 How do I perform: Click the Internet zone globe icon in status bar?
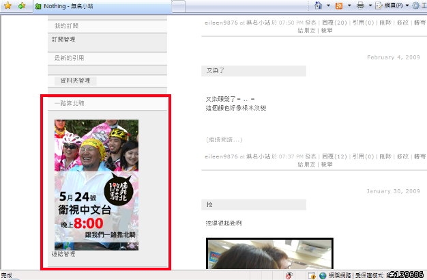pos(323,276)
